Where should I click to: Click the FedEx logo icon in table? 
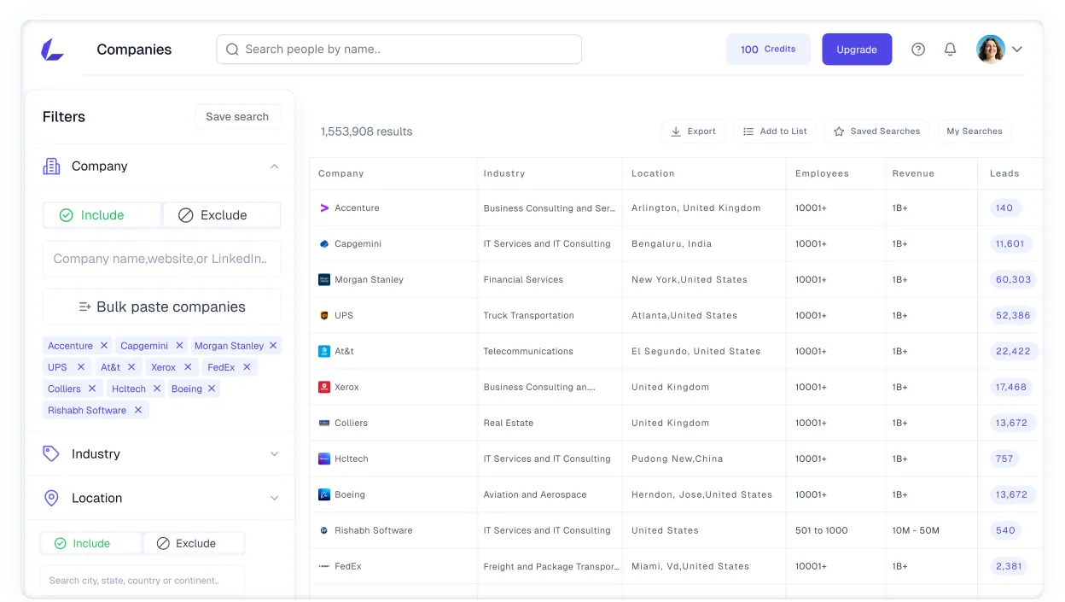click(324, 566)
